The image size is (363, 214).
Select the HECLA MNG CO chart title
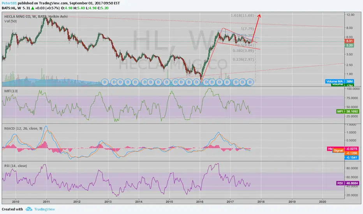[36, 16]
